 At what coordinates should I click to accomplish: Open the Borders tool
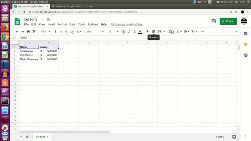point(154,32)
